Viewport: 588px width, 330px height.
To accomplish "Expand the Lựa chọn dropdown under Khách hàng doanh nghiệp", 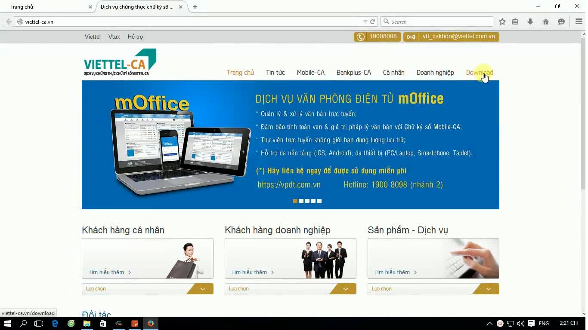I will click(x=291, y=289).
